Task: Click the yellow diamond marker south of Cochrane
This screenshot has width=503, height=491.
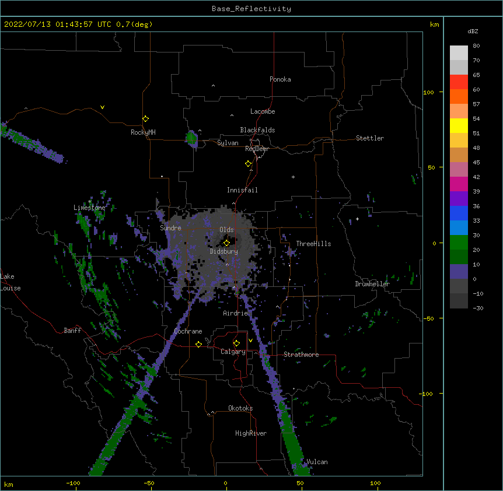Action: tap(198, 344)
